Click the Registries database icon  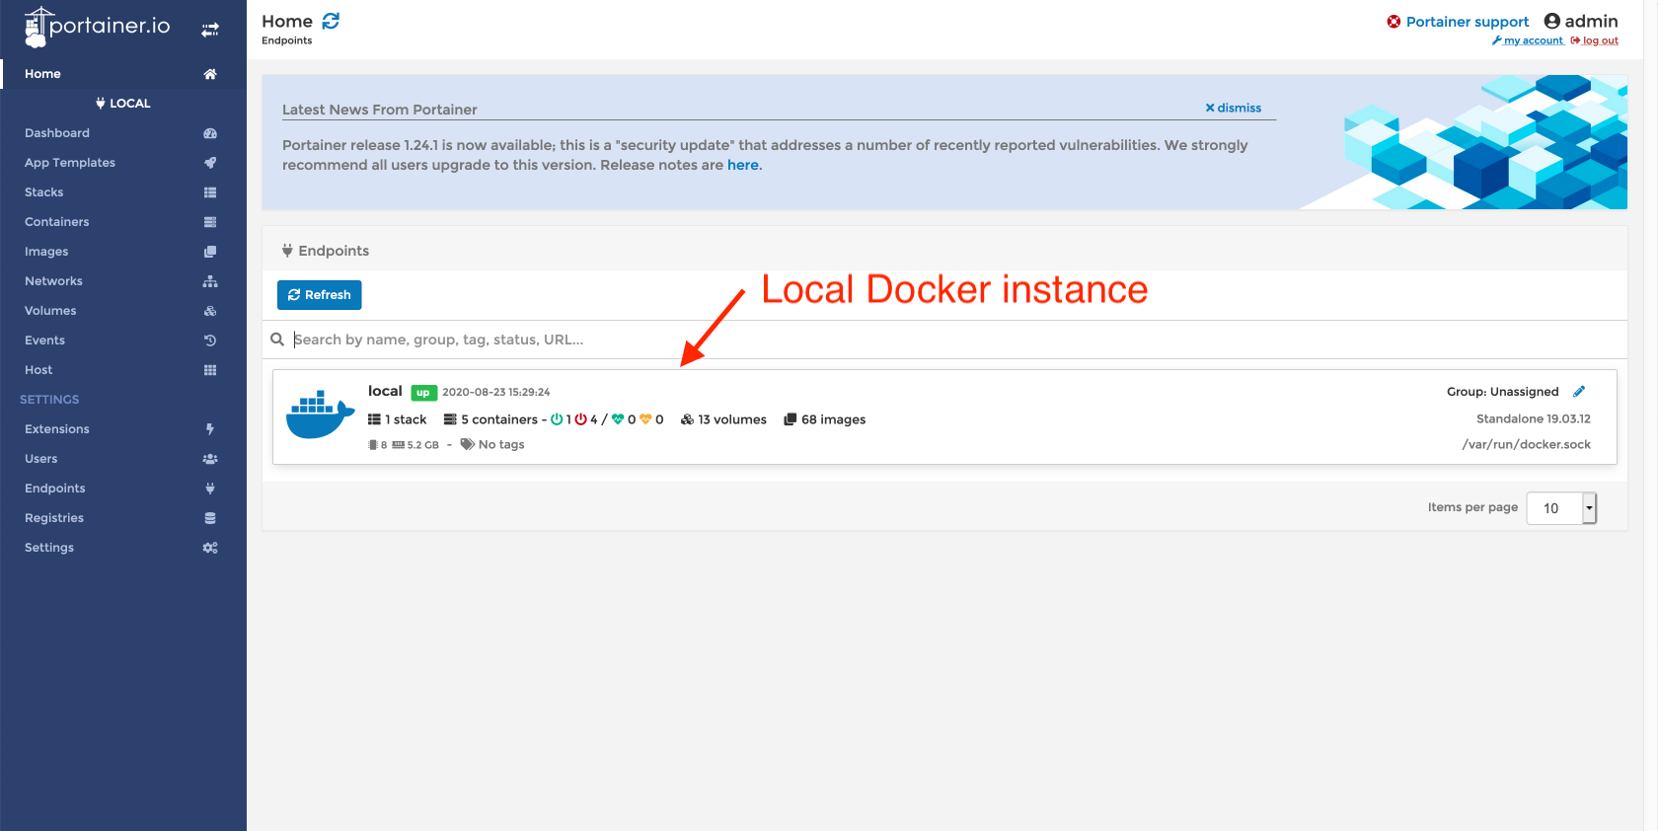[210, 518]
